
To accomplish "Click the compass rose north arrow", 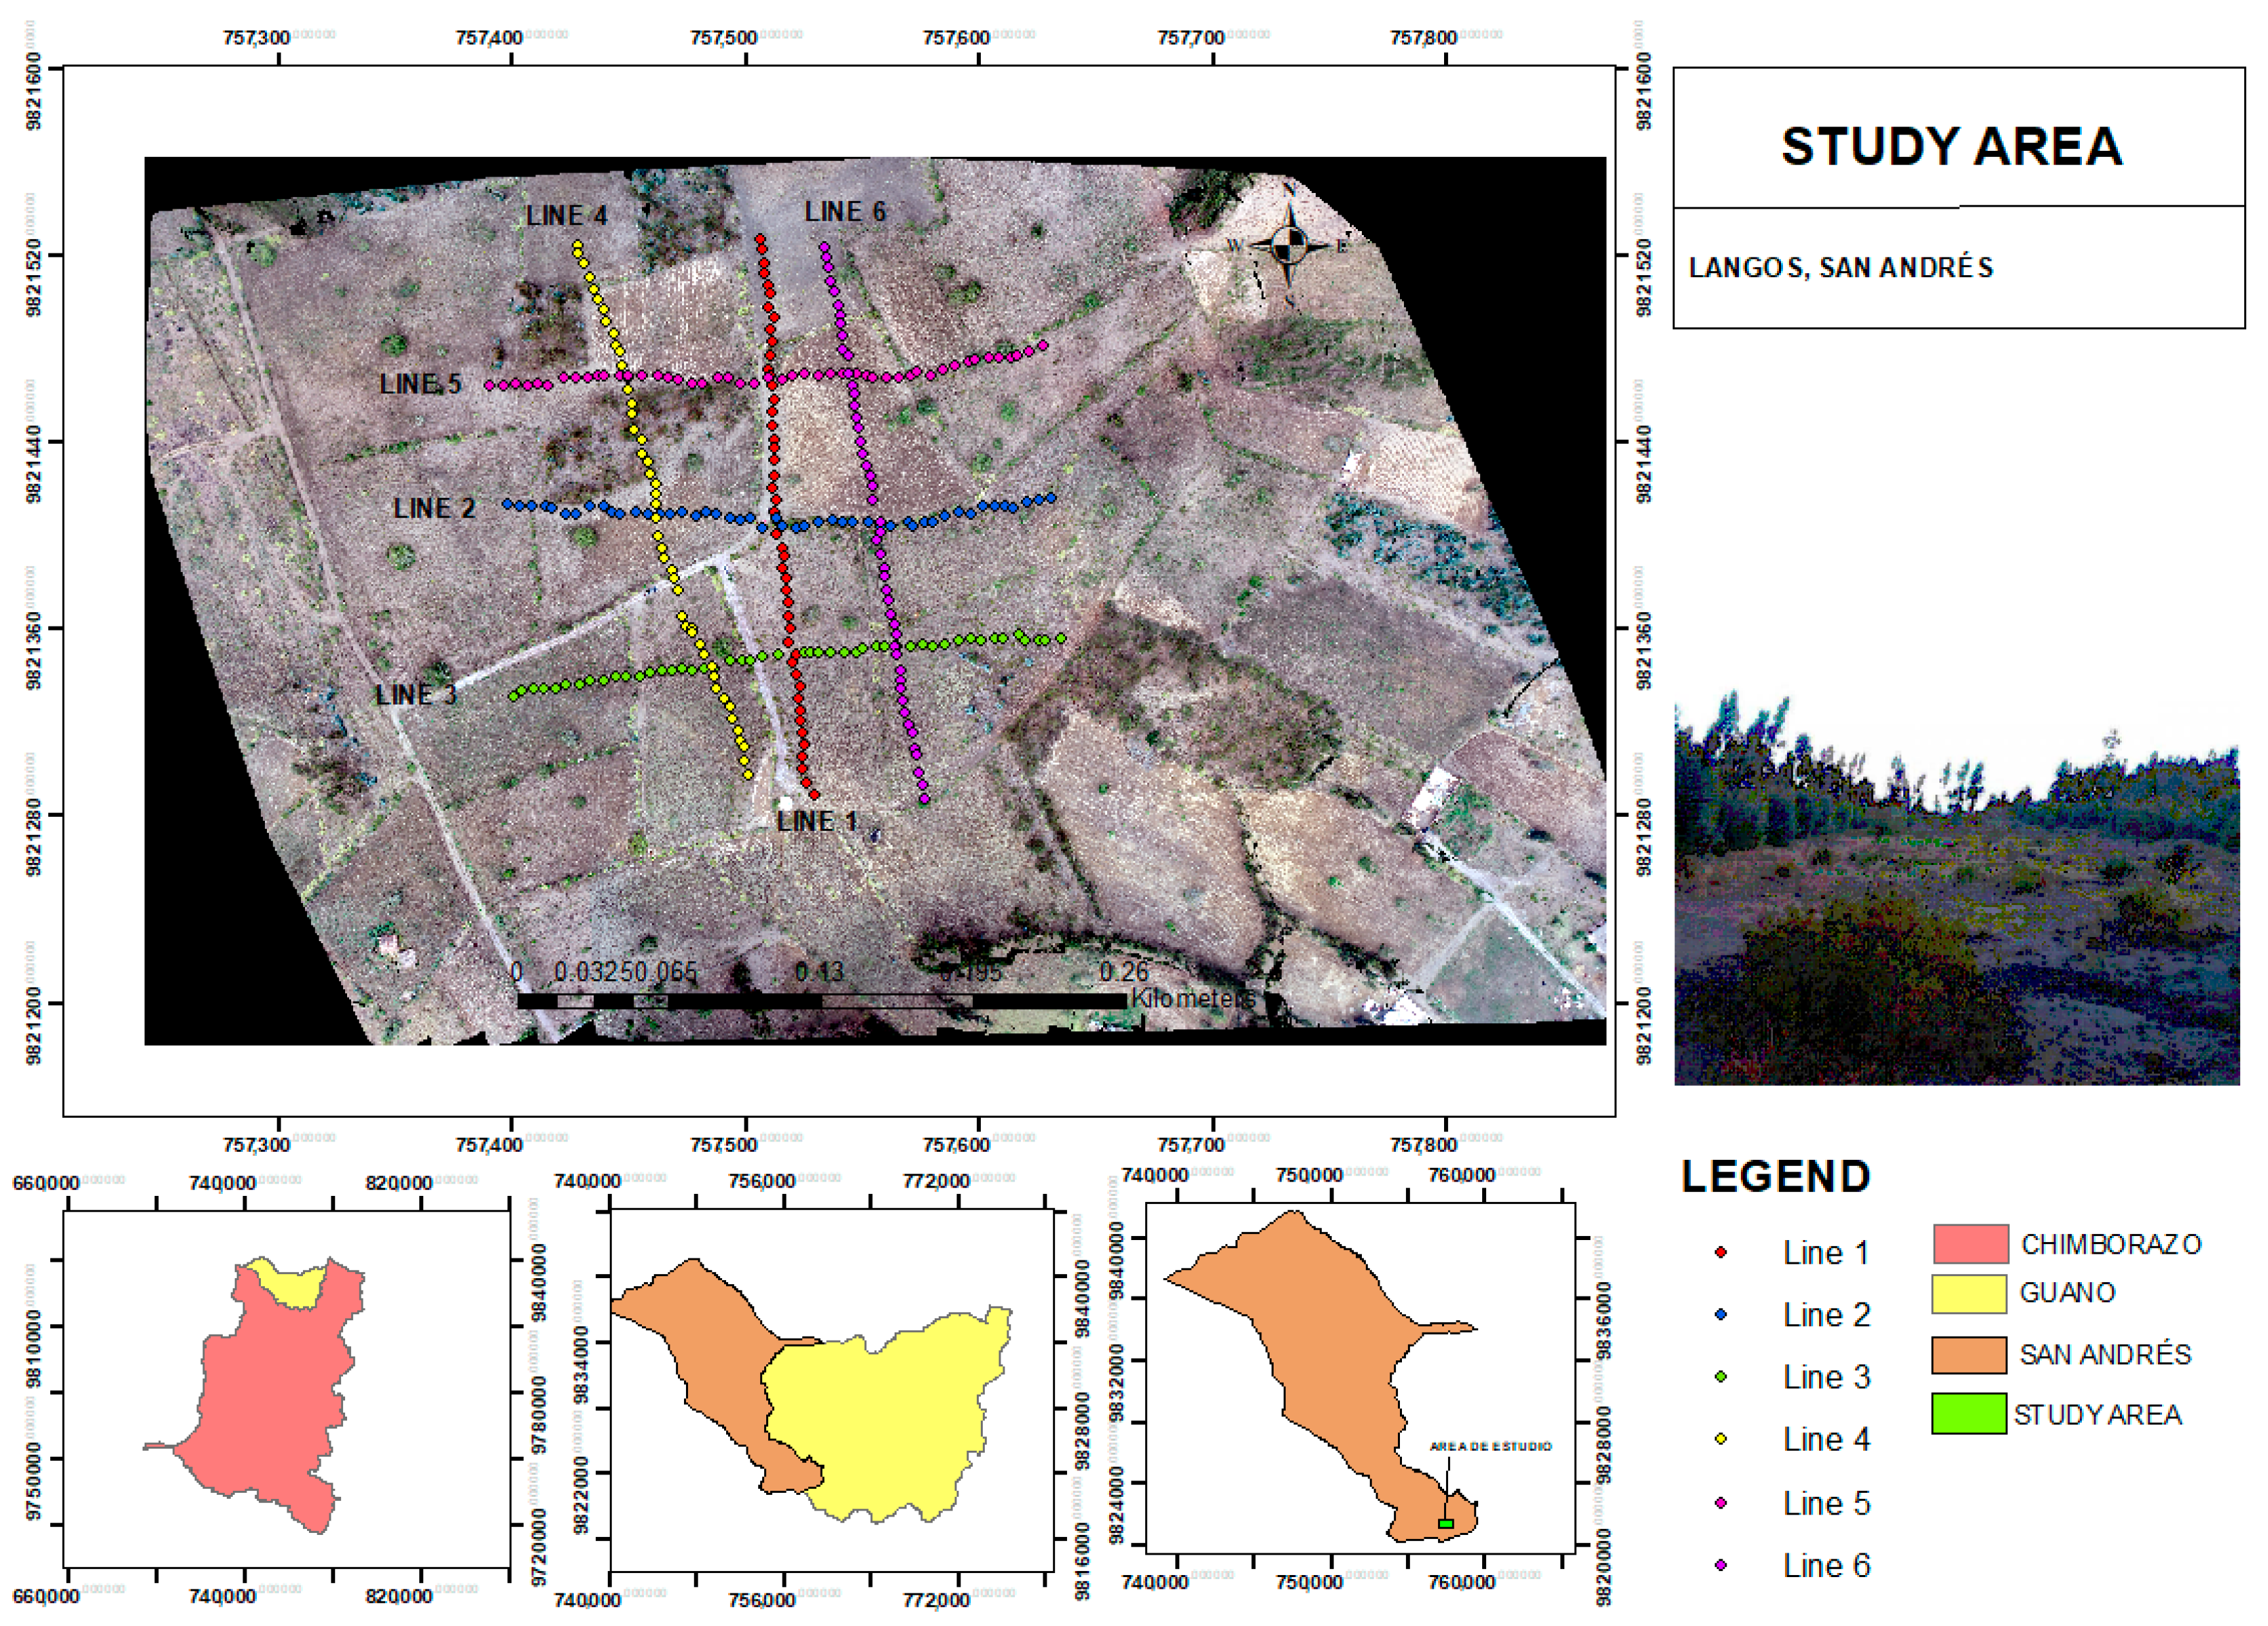I will click(1290, 244).
